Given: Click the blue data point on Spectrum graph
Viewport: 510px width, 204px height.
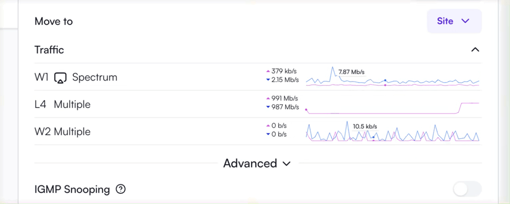Looking at the screenshot, I should coord(385,80).
